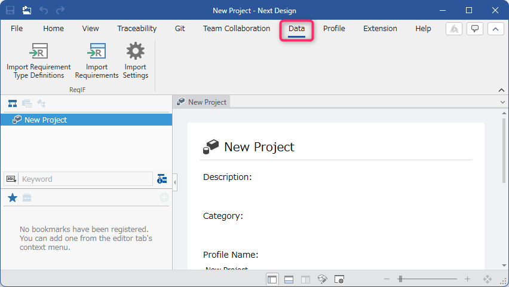Toggle the navigator pane layout button
This screenshot has width=509, height=287.
pos(272,279)
